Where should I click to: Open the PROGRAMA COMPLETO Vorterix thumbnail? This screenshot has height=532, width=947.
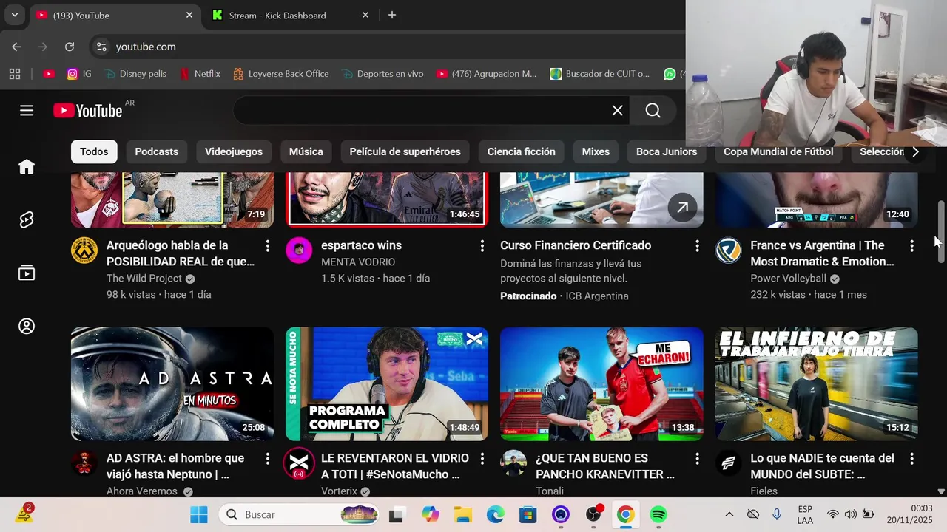[387, 383]
